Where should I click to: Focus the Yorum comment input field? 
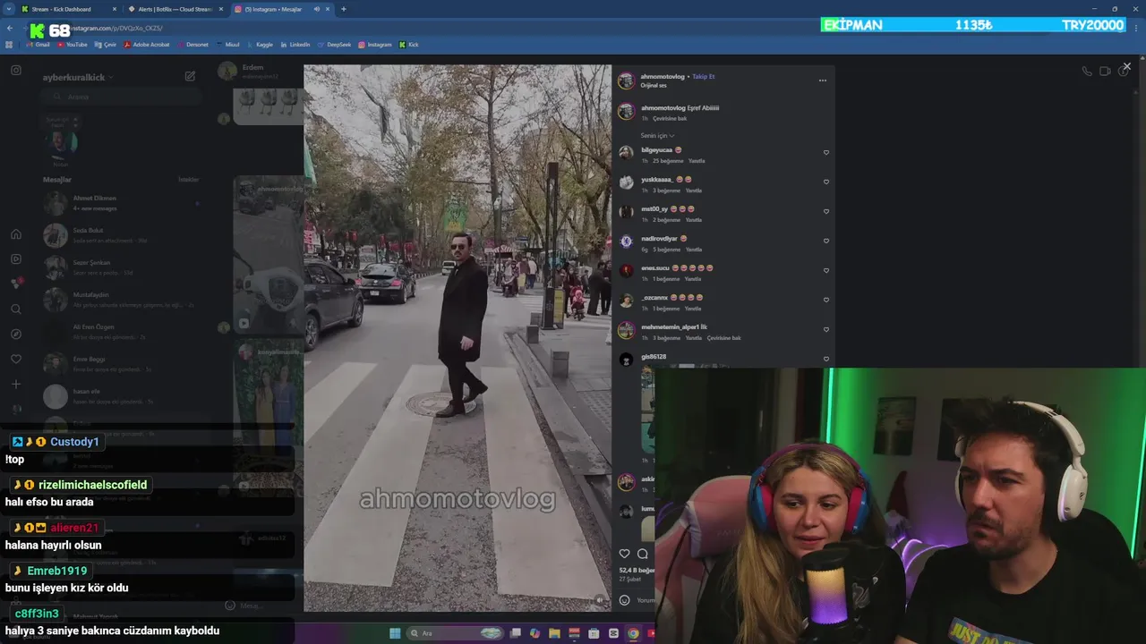tap(646, 601)
